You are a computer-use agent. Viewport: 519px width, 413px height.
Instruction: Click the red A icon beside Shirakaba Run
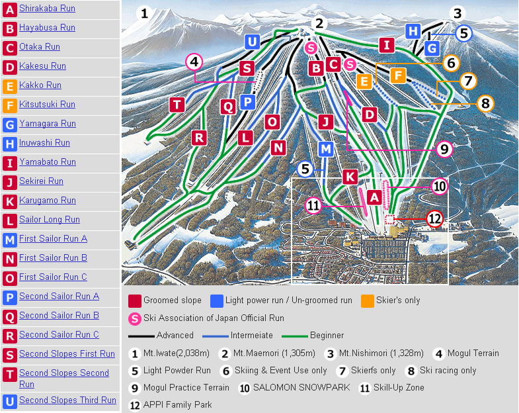pyautogui.click(x=9, y=9)
